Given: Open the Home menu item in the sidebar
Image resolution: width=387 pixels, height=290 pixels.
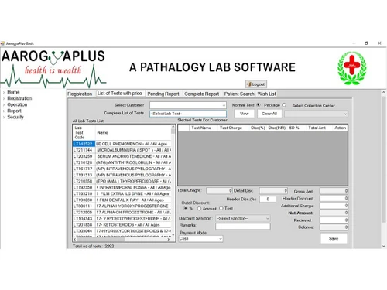Looking at the screenshot, I should (13, 92).
